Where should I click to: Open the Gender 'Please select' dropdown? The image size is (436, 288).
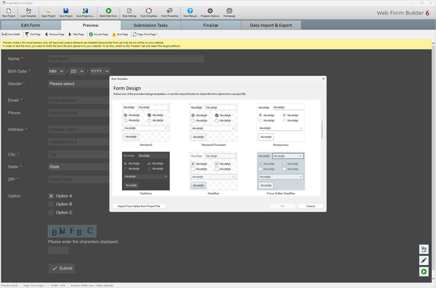[79, 84]
